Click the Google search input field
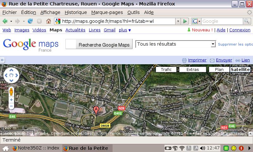Viewport: 253px width, 152px height. [x=222, y=21]
